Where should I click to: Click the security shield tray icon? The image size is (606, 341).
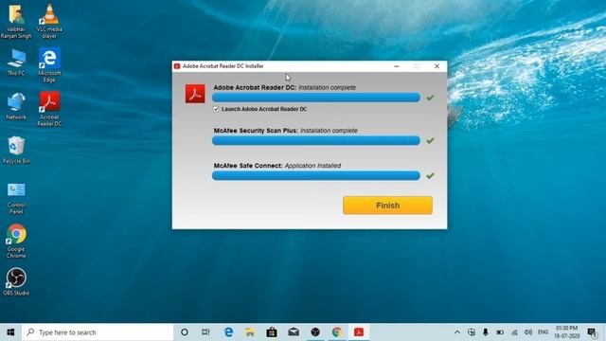[x=472, y=332]
